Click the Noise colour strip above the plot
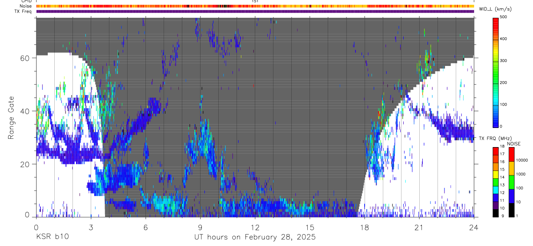Screen dimensions: 533x246 [255, 6]
